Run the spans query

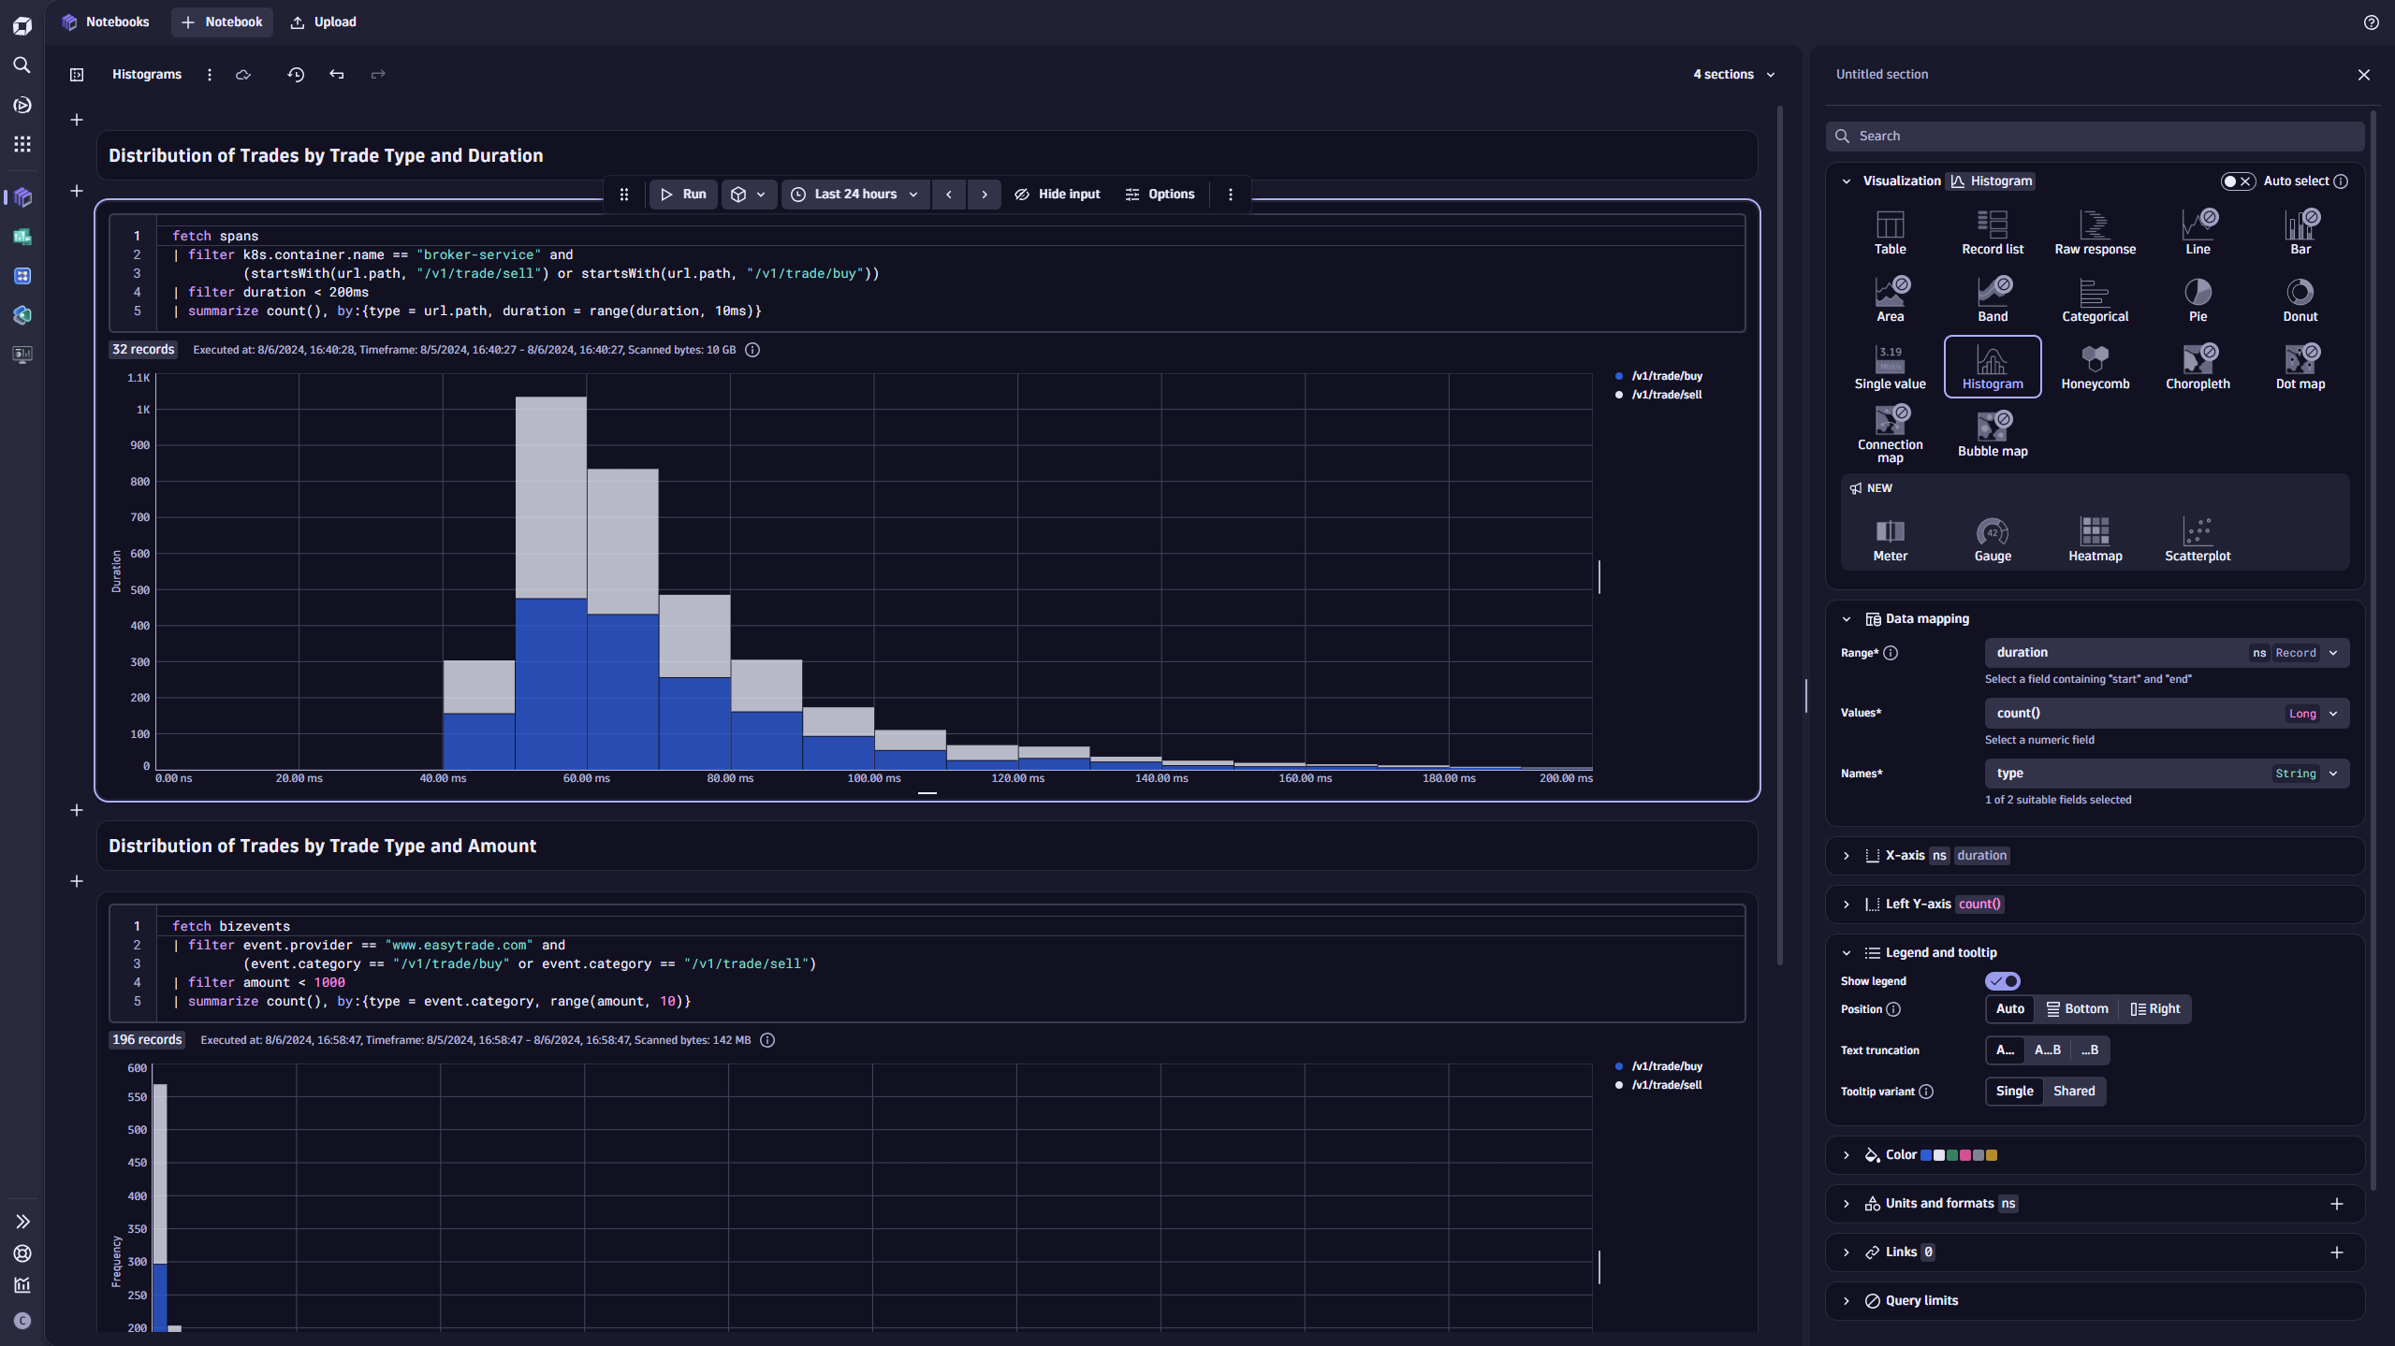683,195
